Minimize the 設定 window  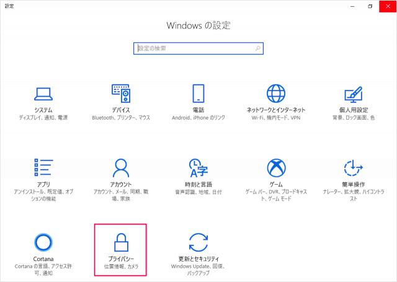[x=352, y=6]
